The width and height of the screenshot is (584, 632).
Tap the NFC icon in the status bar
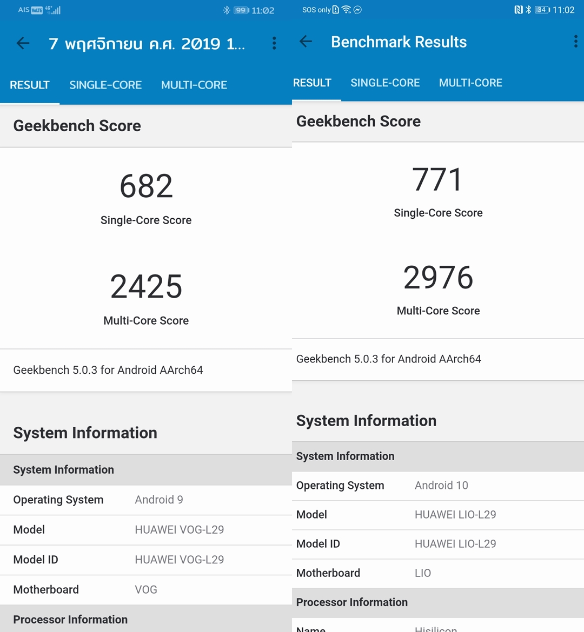[519, 10]
